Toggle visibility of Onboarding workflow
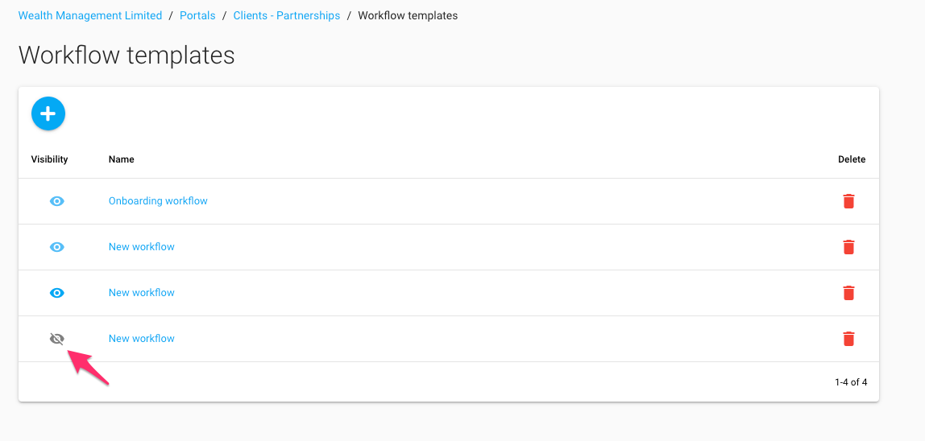The image size is (925, 441). (56, 201)
